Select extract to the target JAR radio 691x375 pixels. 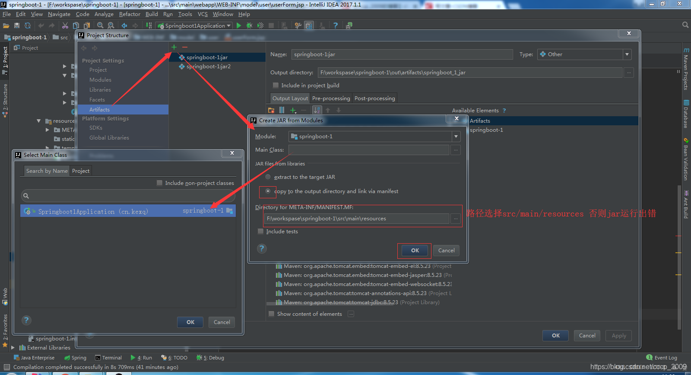point(268,177)
